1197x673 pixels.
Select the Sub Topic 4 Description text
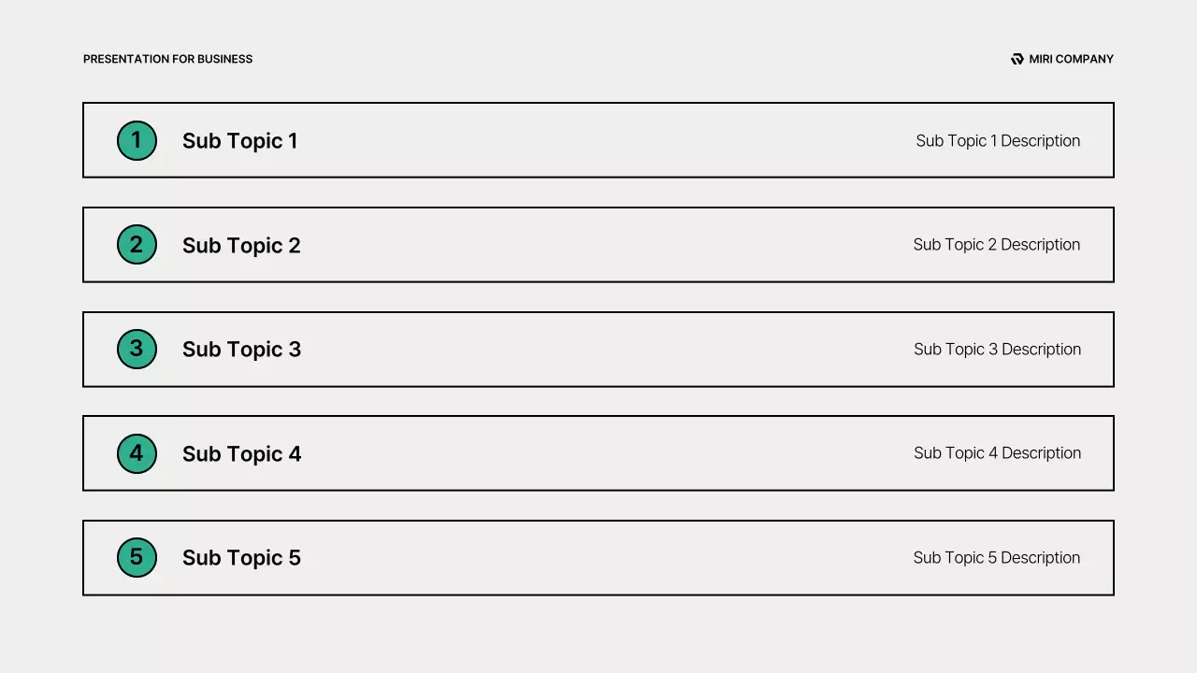click(x=997, y=452)
